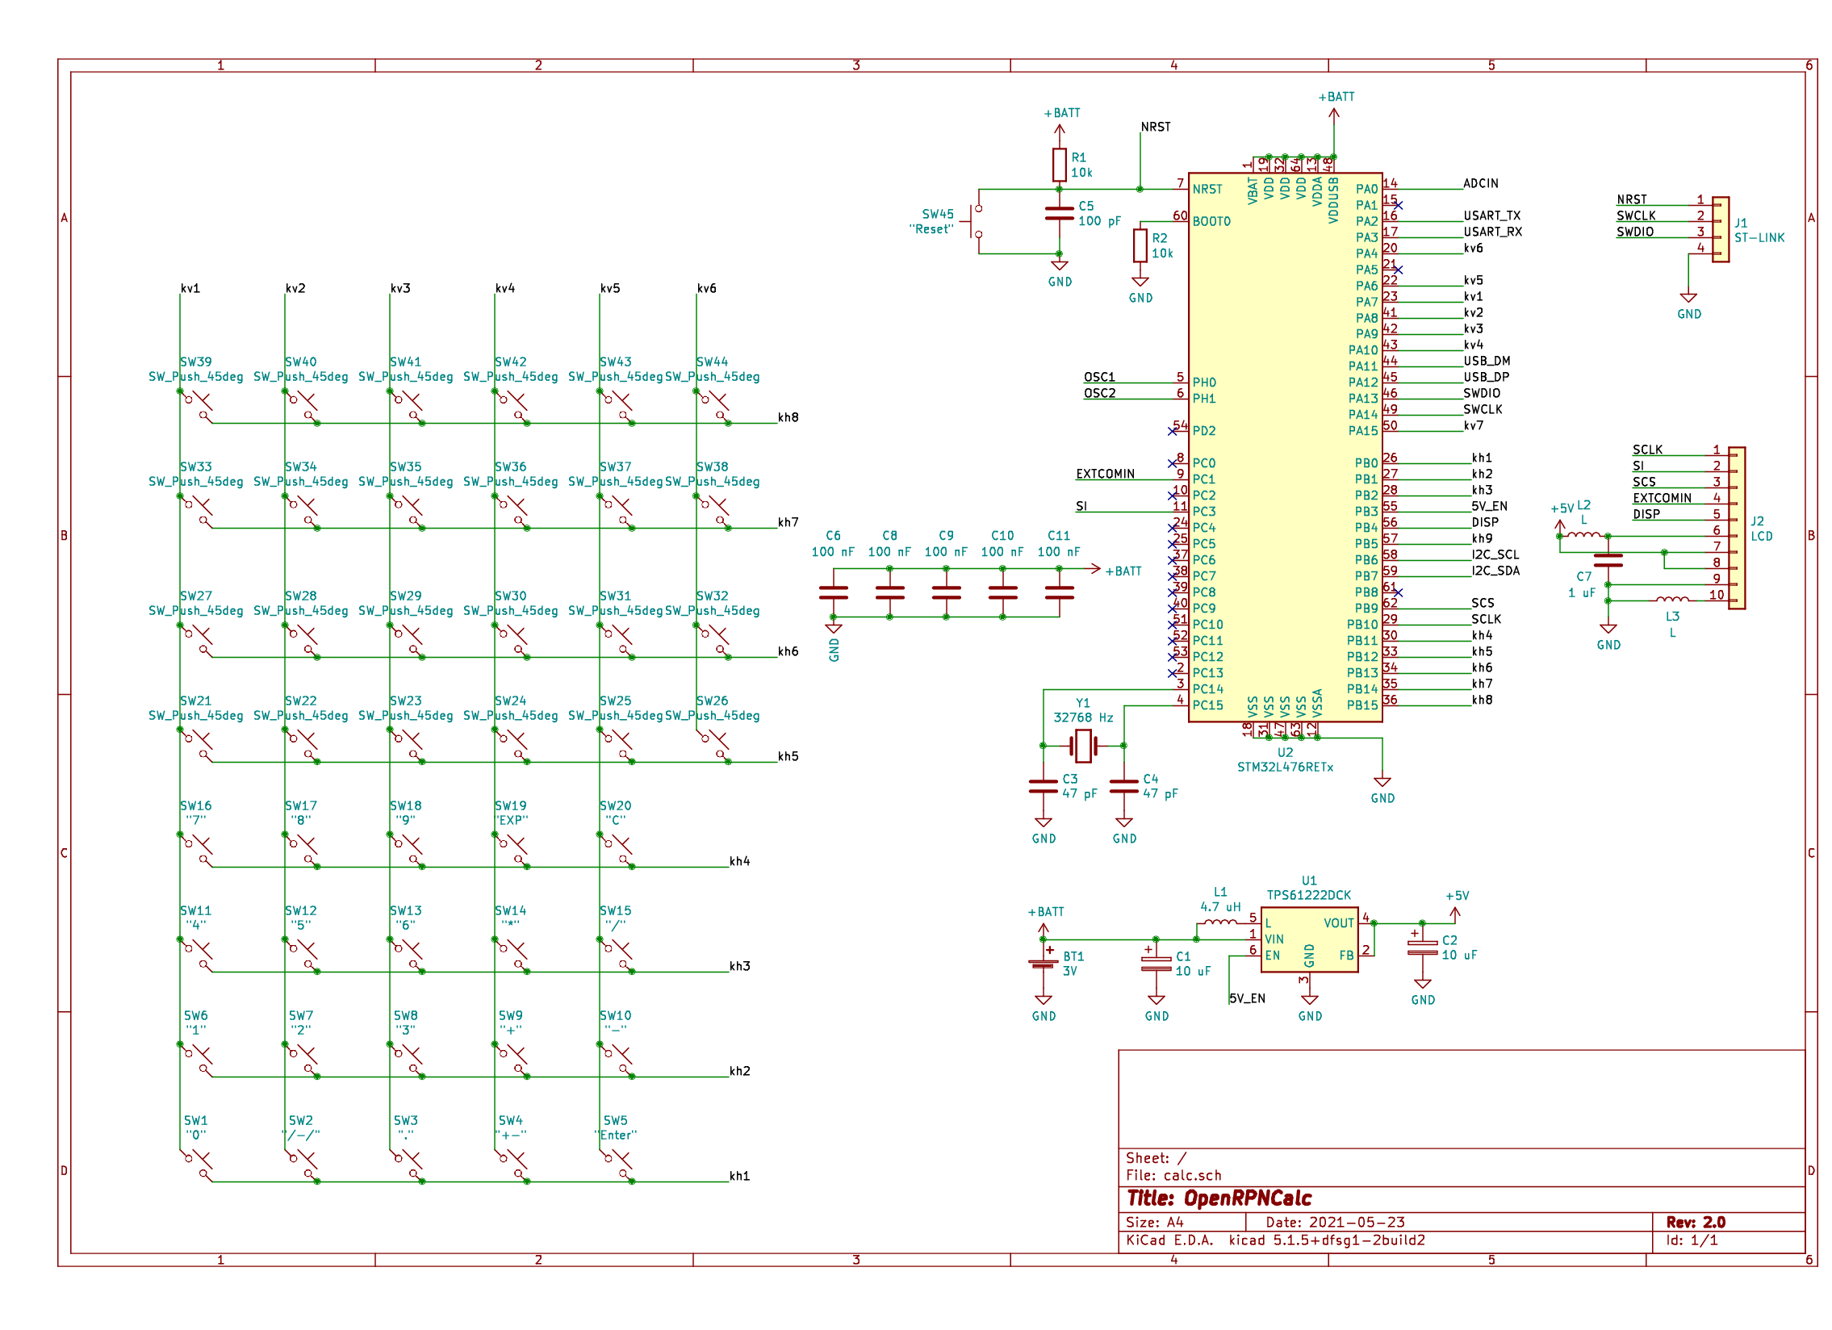The height and width of the screenshot is (1330, 1832).
Task: Click the 5V_EN label near U1 EN pin
Action: (1247, 999)
